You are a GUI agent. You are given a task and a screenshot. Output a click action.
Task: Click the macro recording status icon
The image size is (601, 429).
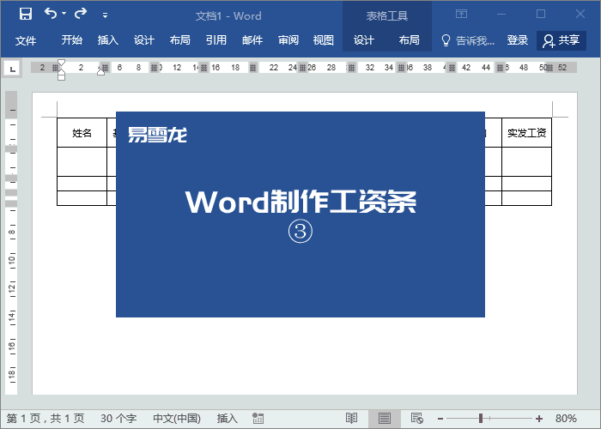(258, 419)
